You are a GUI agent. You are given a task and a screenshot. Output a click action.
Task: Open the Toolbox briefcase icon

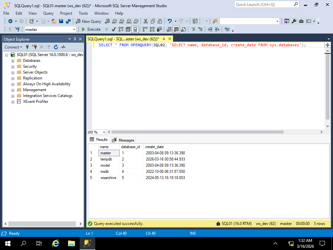[x=301, y=21]
